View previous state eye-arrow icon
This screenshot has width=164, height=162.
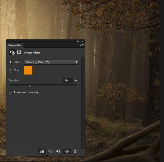click(x=50, y=152)
